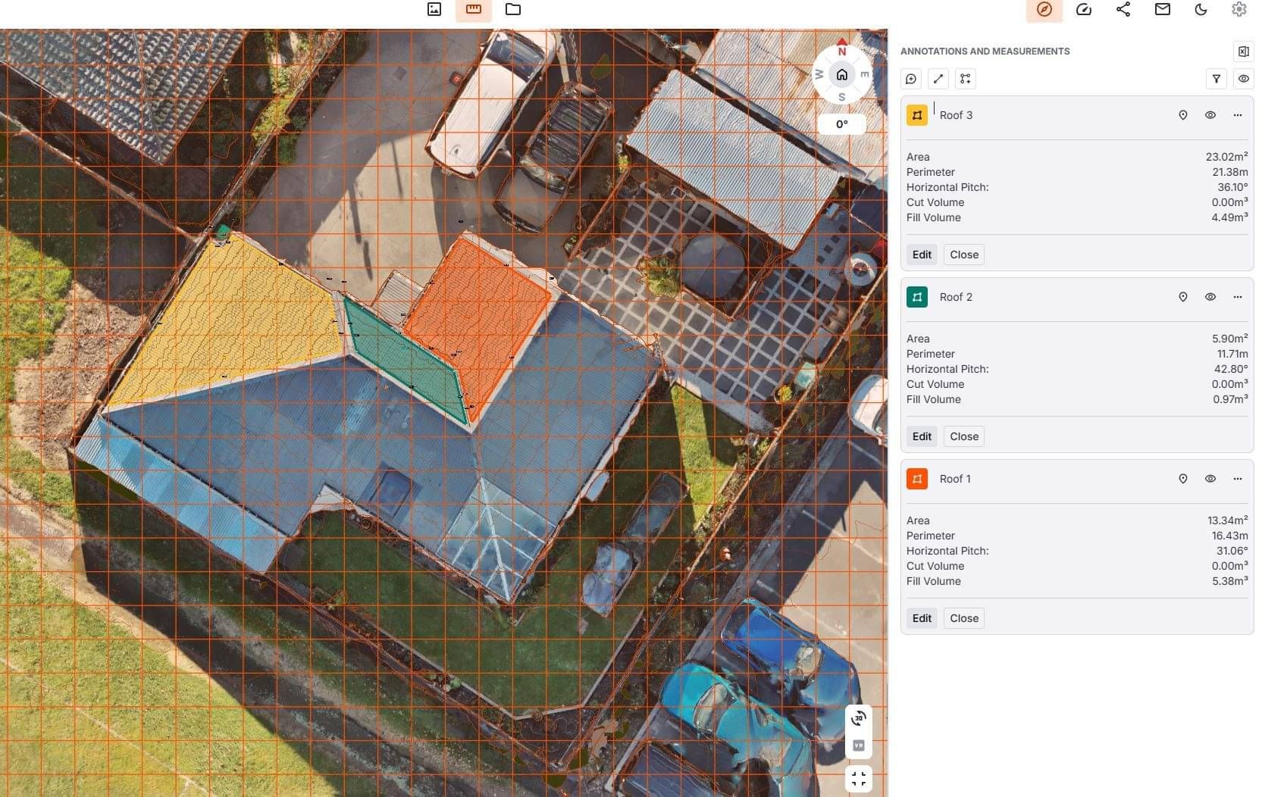This screenshot has width=1262, height=797.
Task: Click the compass West marker
Action: (819, 74)
